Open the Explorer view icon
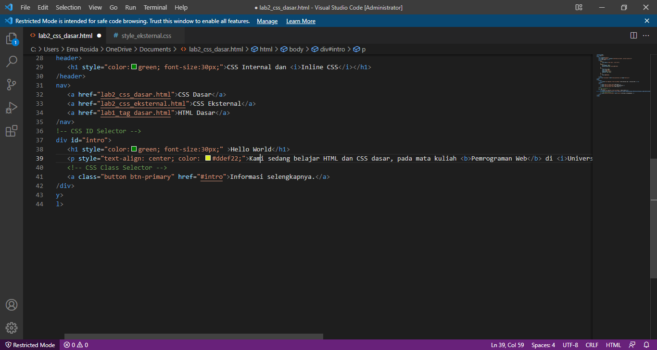Image resolution: width=657 pixels, height=350 pixels. (x=12, y=38)
